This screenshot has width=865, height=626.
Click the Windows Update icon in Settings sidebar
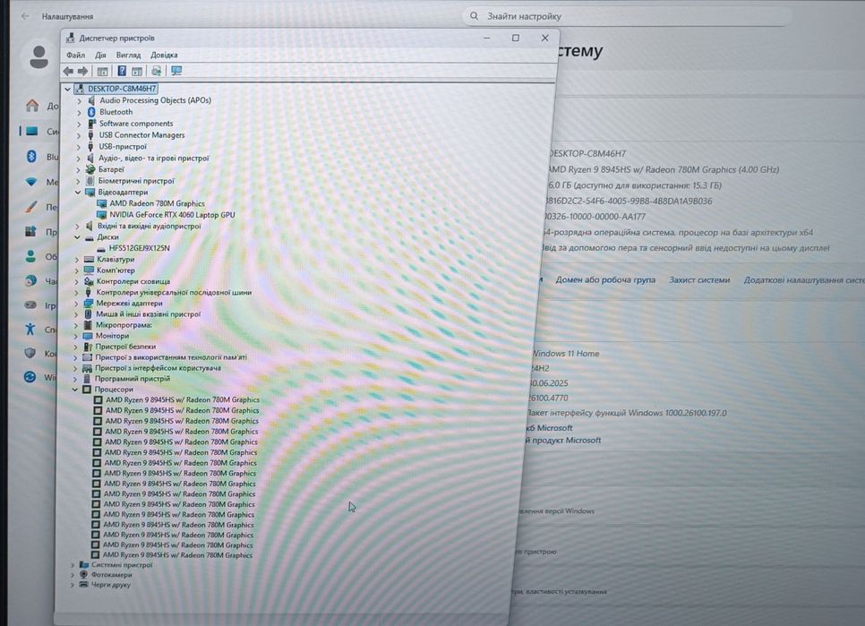click(30, 377)
